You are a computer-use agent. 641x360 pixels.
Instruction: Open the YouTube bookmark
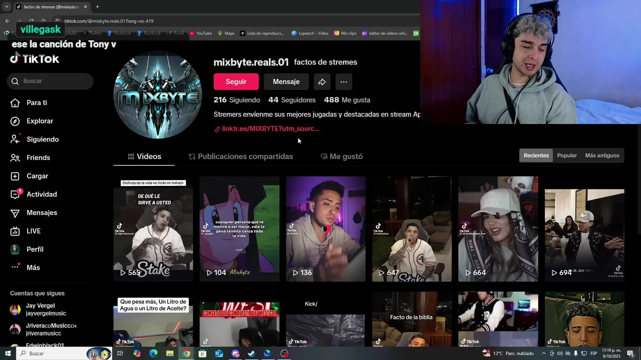[x=201, y=33]
